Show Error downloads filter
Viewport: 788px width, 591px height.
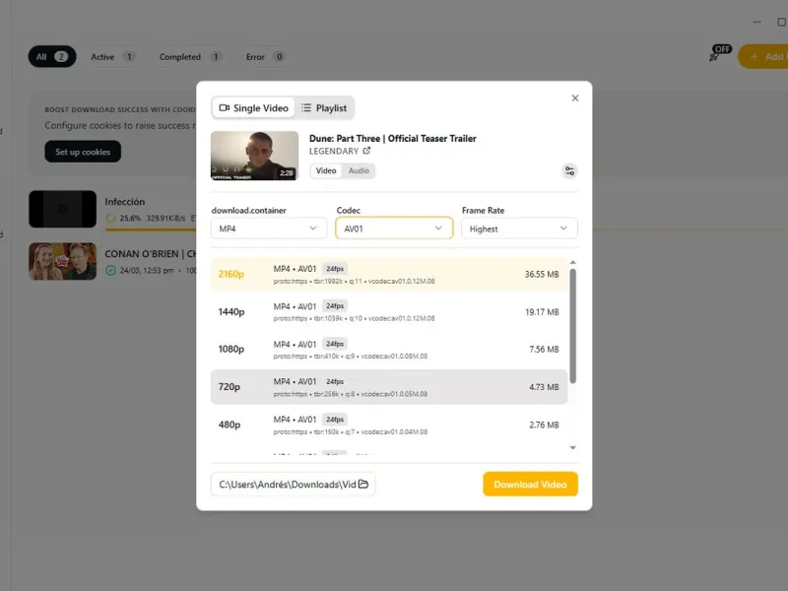tap(265, 57)
